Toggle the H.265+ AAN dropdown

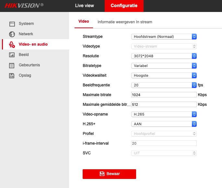point(164,124)
